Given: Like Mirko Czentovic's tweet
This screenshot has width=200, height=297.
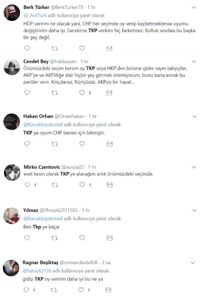Looking at the screenshot, I should tap(82, 185).
